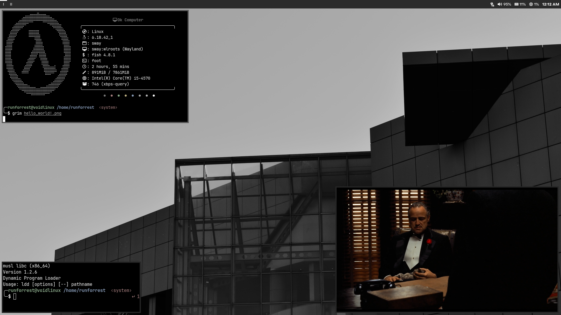561x315 pixels.
Task: Switch to workspace II in the bar
Action: [11, 4]
